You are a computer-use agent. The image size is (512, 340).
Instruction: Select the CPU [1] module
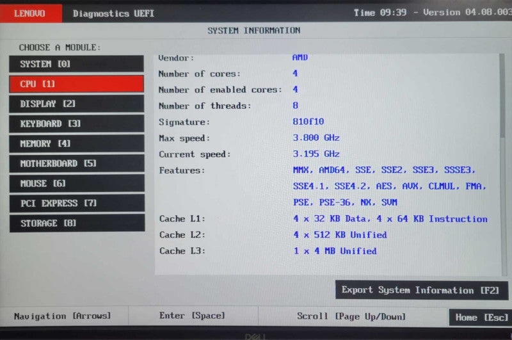click(76, 84)
